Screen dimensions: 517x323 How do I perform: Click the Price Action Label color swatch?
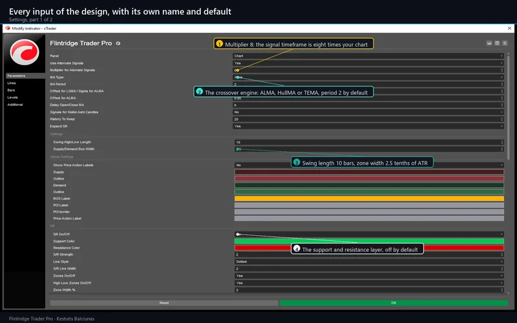369,218
